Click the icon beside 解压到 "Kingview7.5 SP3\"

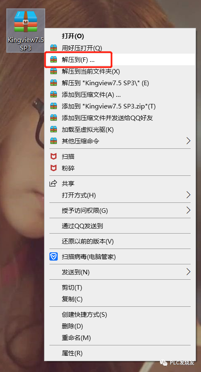click(x=54, y=83)
